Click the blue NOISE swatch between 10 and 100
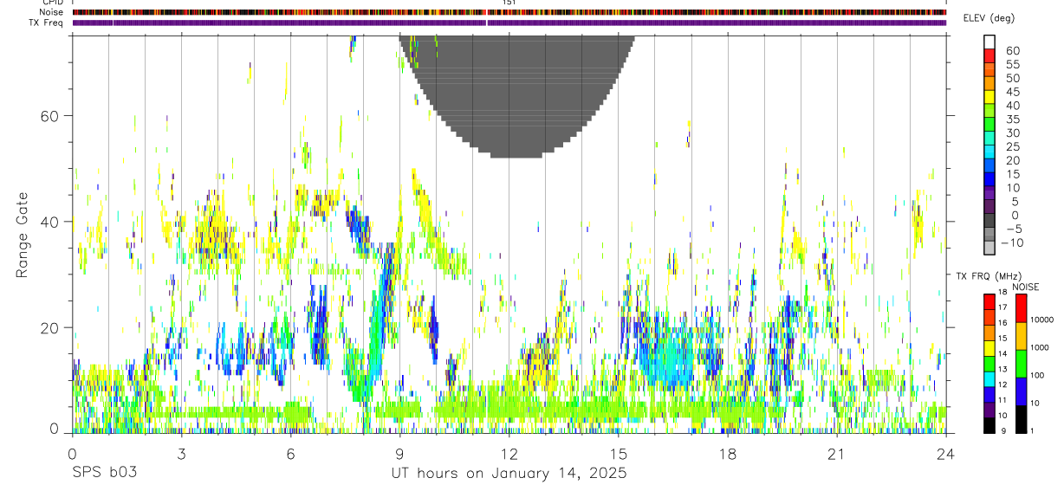The width and height of the screenshot is (1064, 491). [x=1021, y=391]
